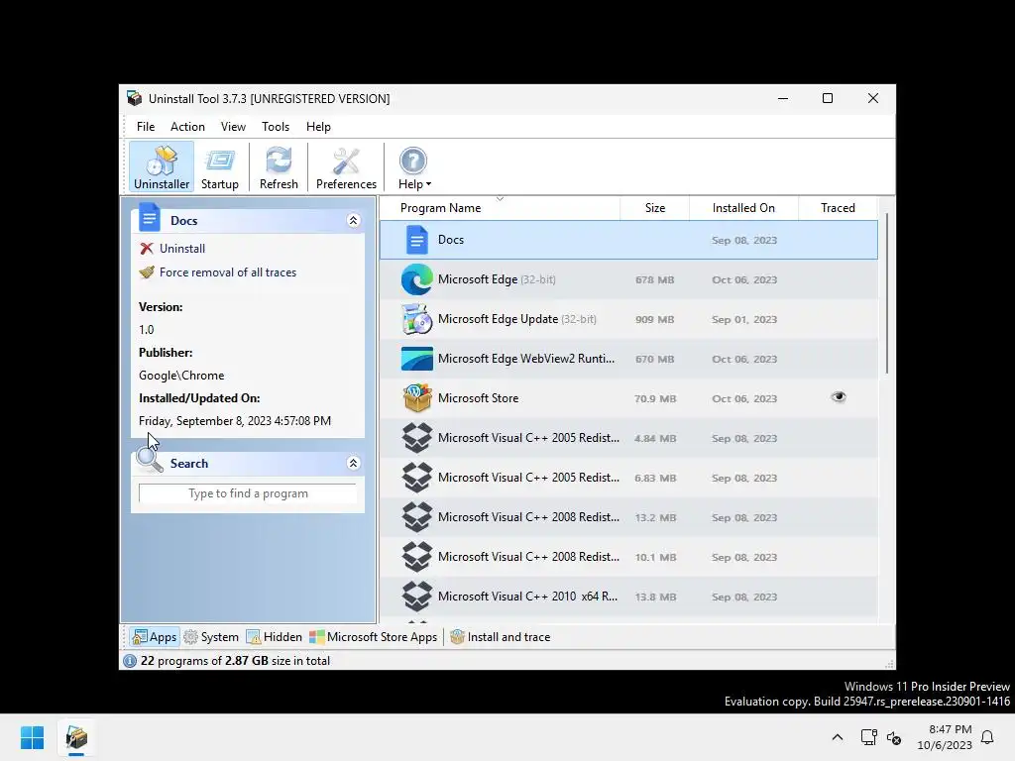Viewport: 1015px width, 761px height.
Task: Click the program list vertical scrollbar
Action: click(886, 294)
